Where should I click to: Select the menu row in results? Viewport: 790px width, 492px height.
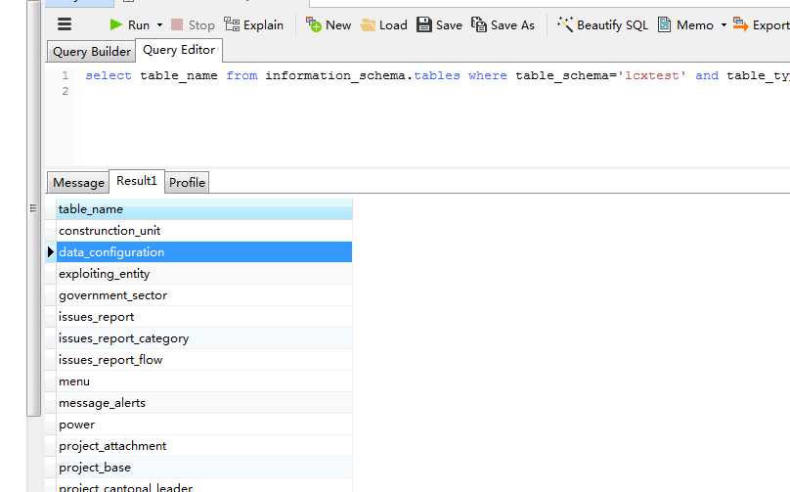204,381
